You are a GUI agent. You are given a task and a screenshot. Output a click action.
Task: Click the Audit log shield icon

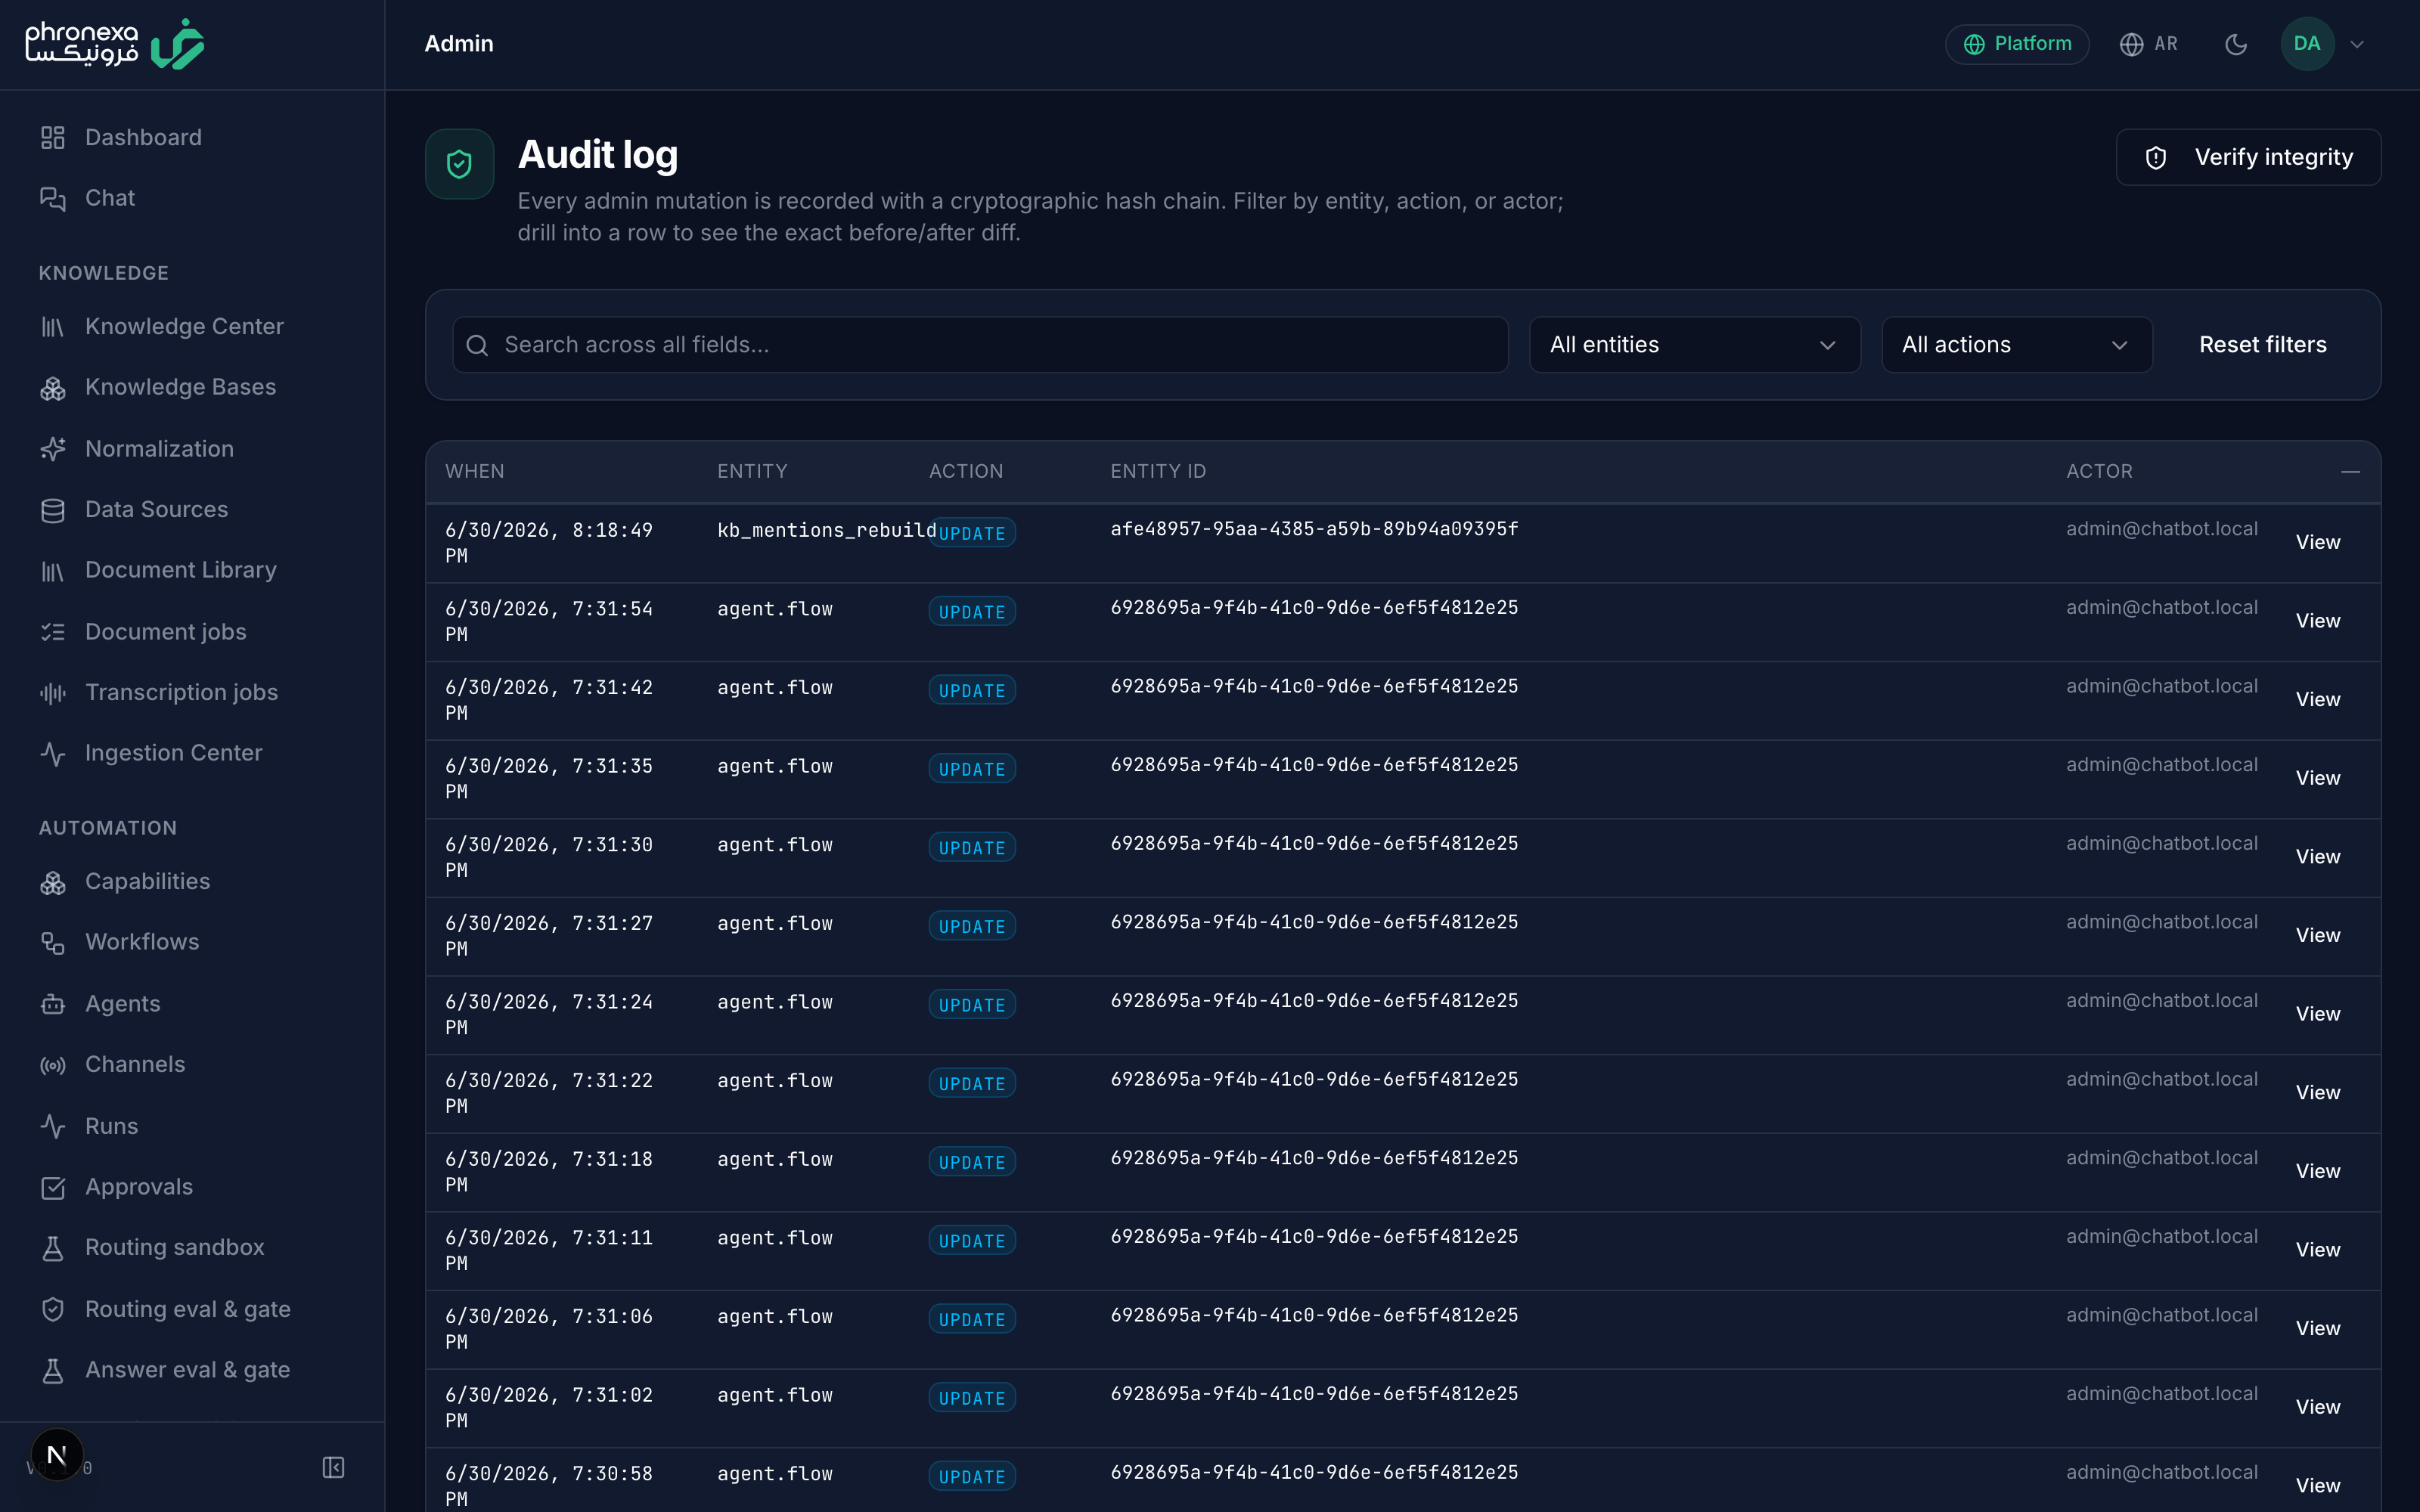point(459,164)
